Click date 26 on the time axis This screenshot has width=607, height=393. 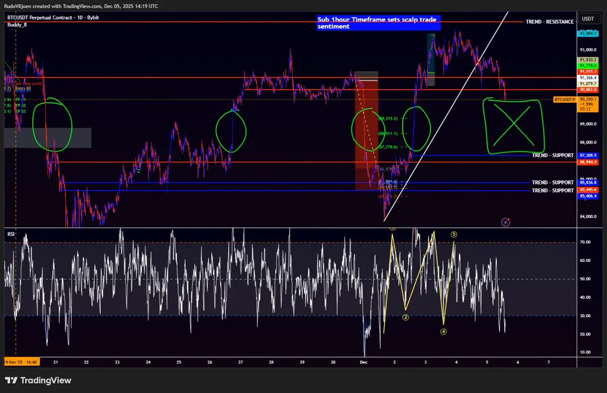[x=210, y=363]
